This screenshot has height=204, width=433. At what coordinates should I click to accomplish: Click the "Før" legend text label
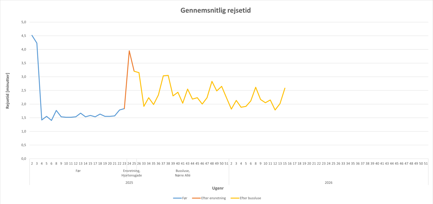coord(184,198)
